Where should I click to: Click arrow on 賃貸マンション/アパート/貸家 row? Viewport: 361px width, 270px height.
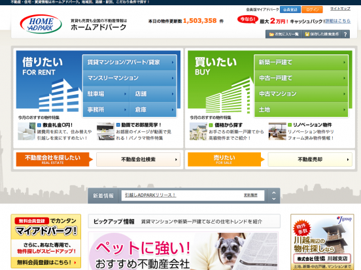(173, 62)
